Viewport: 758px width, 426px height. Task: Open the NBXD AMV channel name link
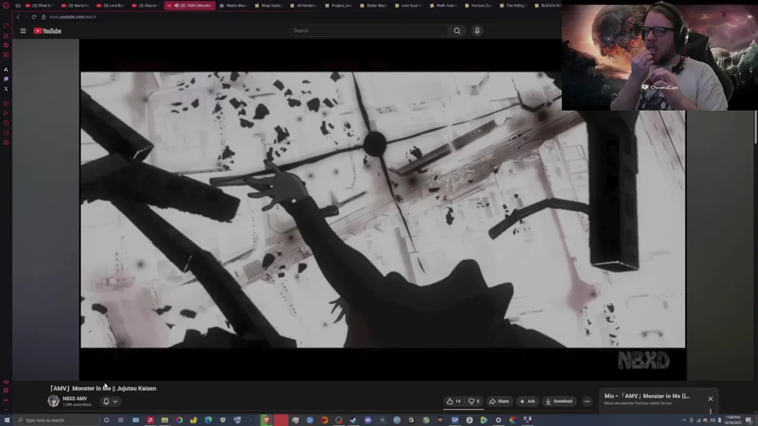pos(75,399)
